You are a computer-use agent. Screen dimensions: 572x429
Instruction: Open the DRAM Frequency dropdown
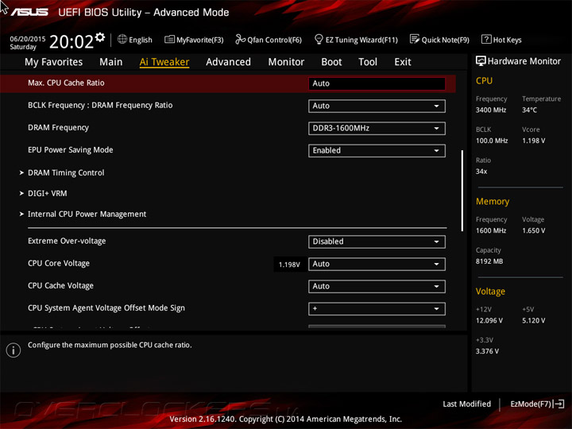point(377,129)
